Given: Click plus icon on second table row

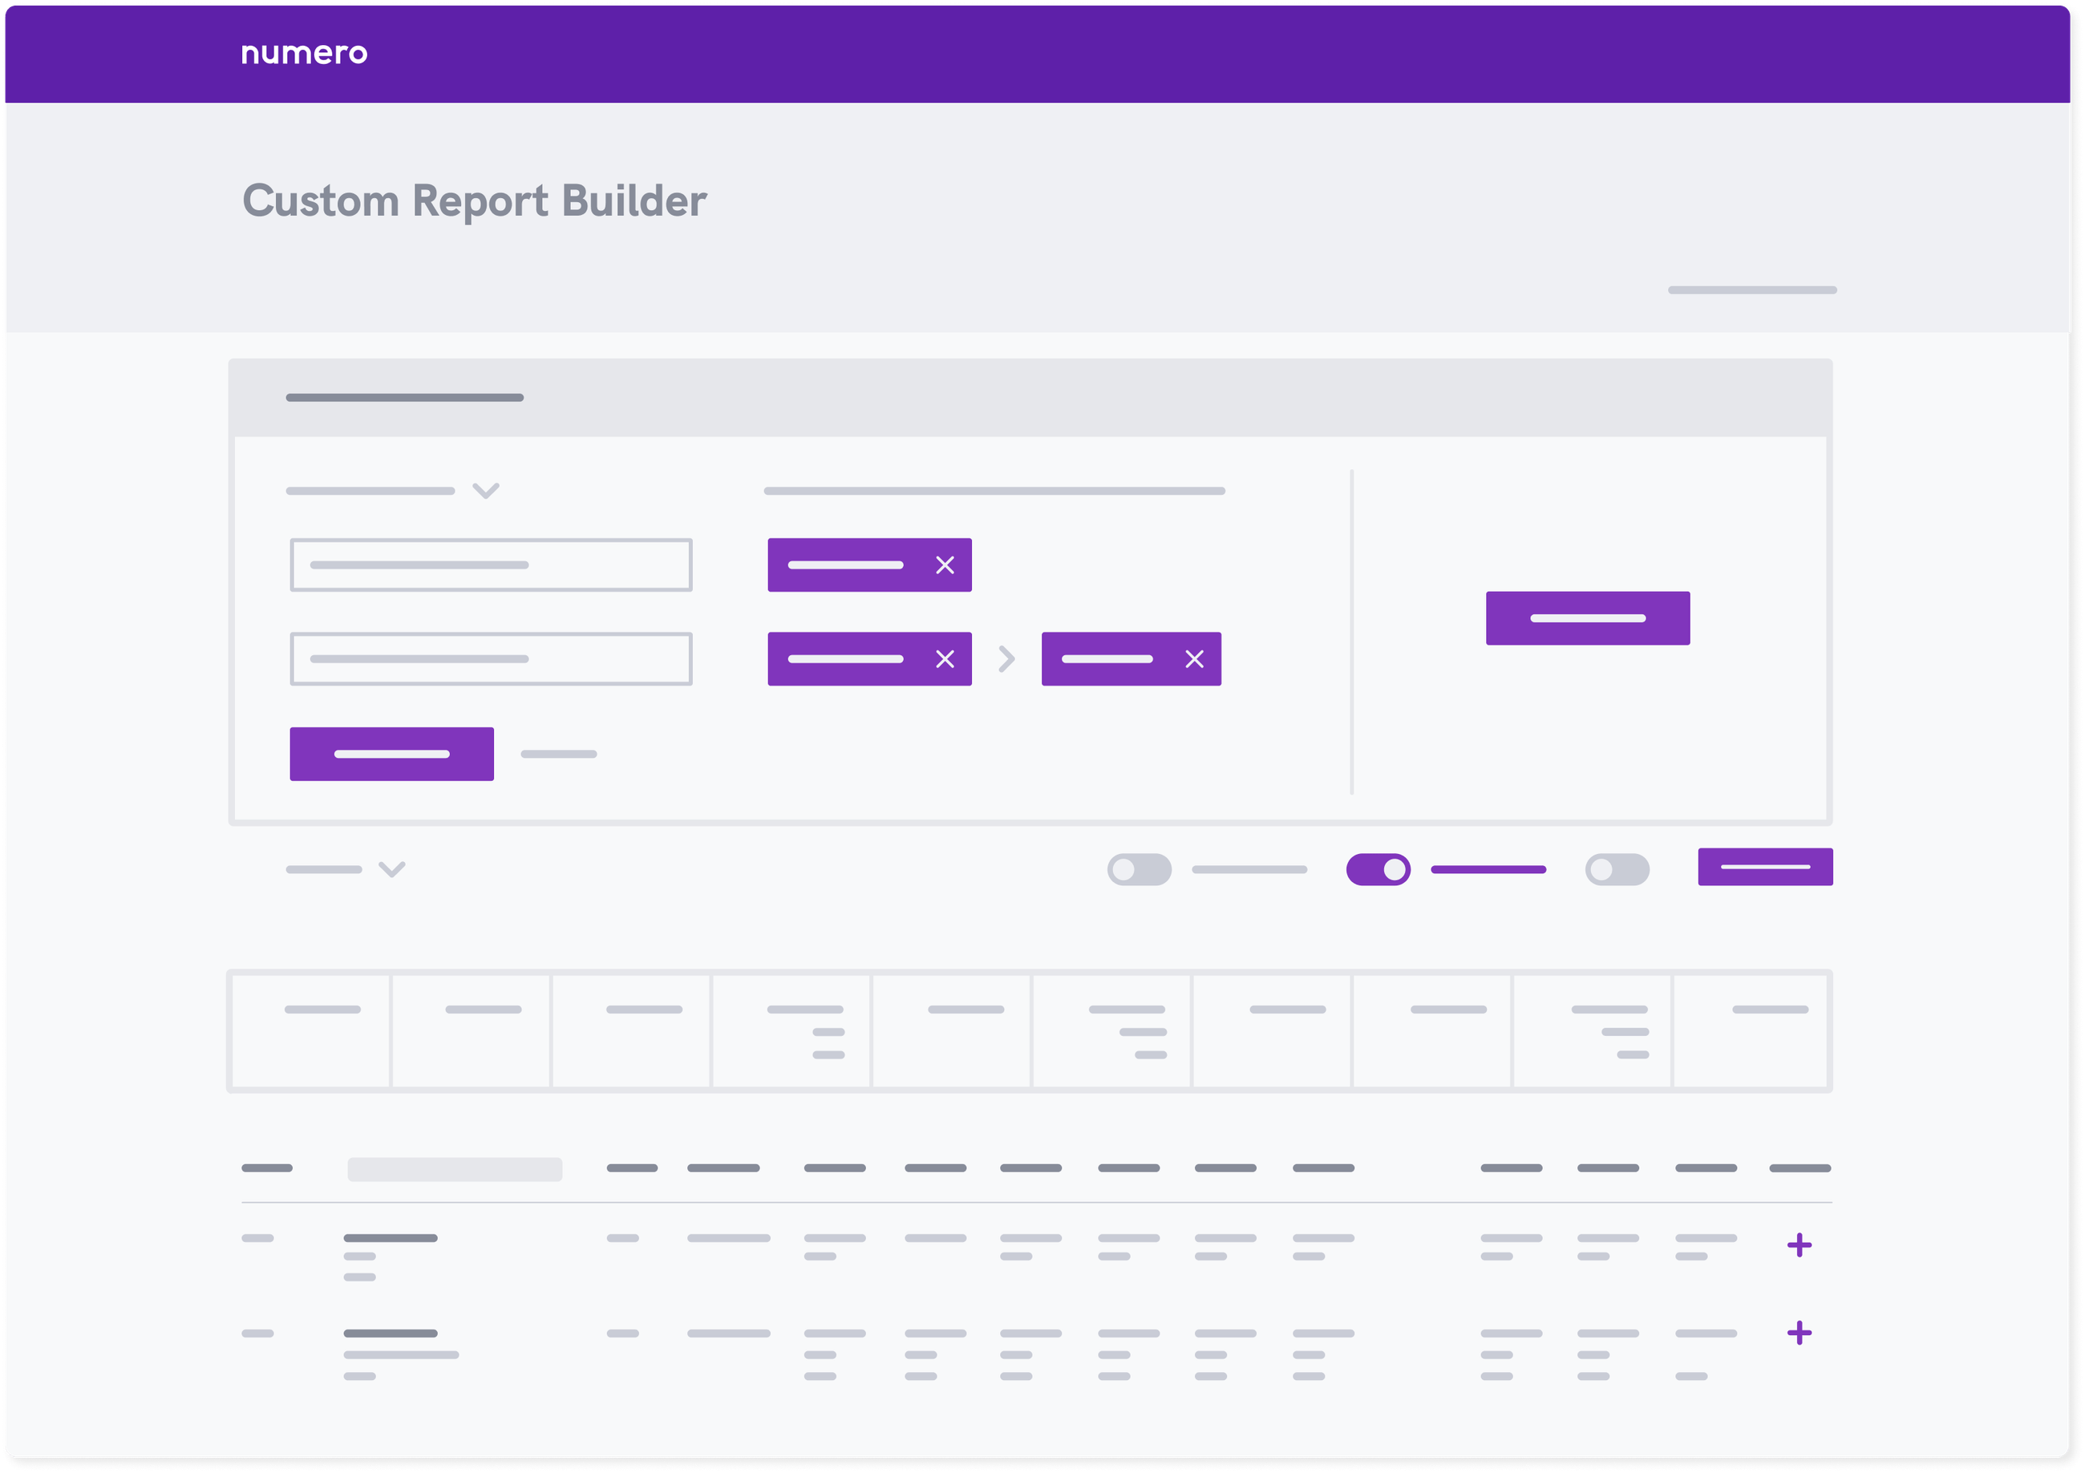Looking at the screenshot, I should [x=1798, y=1332].
